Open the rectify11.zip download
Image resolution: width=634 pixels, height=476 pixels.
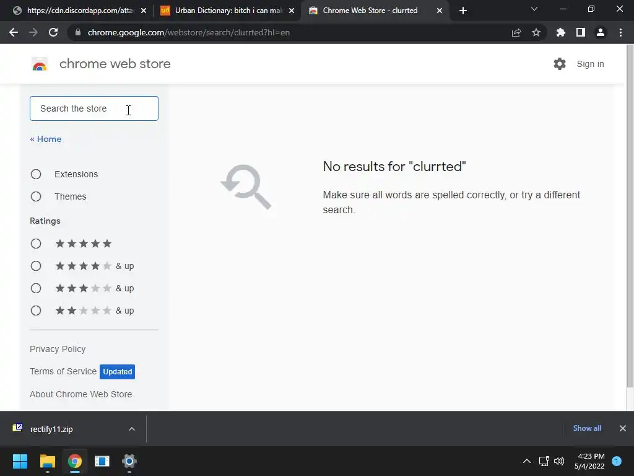click(x=51, y=429)
